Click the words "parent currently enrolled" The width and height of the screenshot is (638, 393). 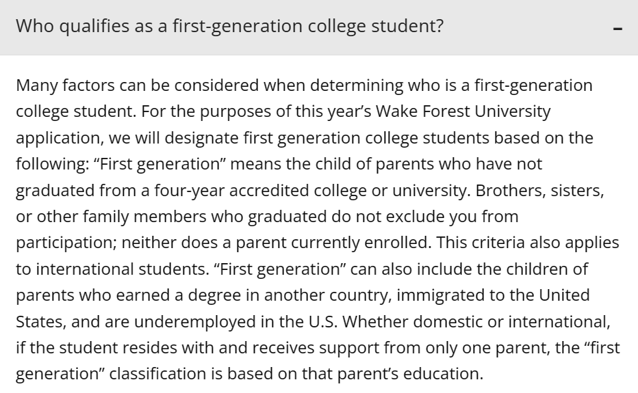333,243
